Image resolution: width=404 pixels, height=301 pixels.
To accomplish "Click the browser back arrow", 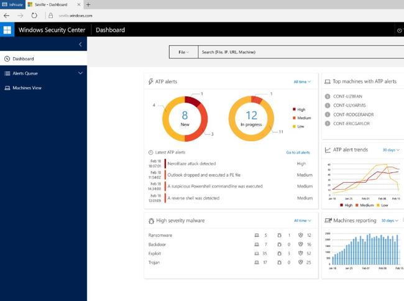I will click(7, 16).
